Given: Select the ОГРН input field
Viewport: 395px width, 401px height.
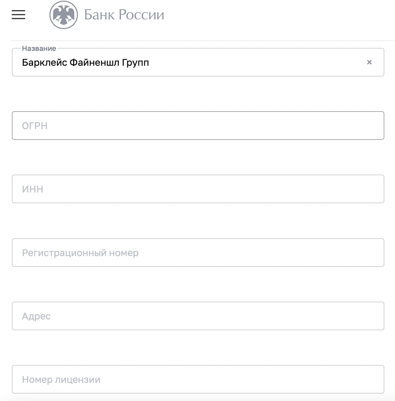Looking at the screenshot, I should coord(198,126).
